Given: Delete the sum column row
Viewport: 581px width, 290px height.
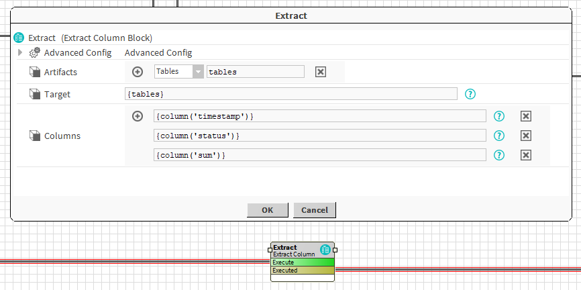Looking at the screenshot, I should [526, 155].
